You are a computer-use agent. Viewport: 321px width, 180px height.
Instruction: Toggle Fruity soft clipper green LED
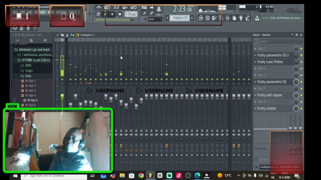[301, 95]
